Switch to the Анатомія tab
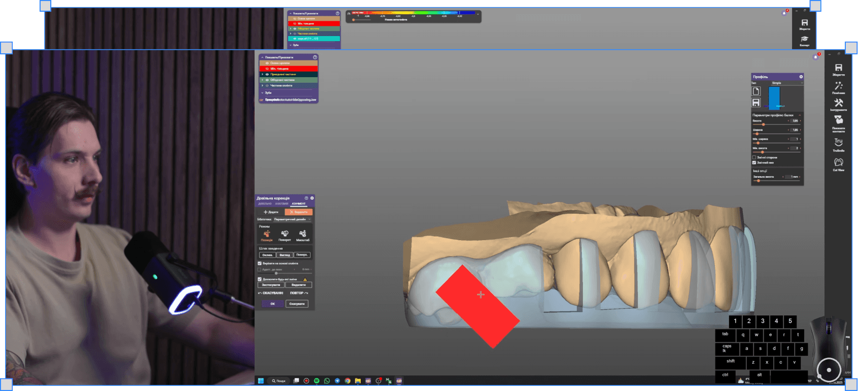The width and height of the screenshot is (858, 391). [x=282, y=204]
